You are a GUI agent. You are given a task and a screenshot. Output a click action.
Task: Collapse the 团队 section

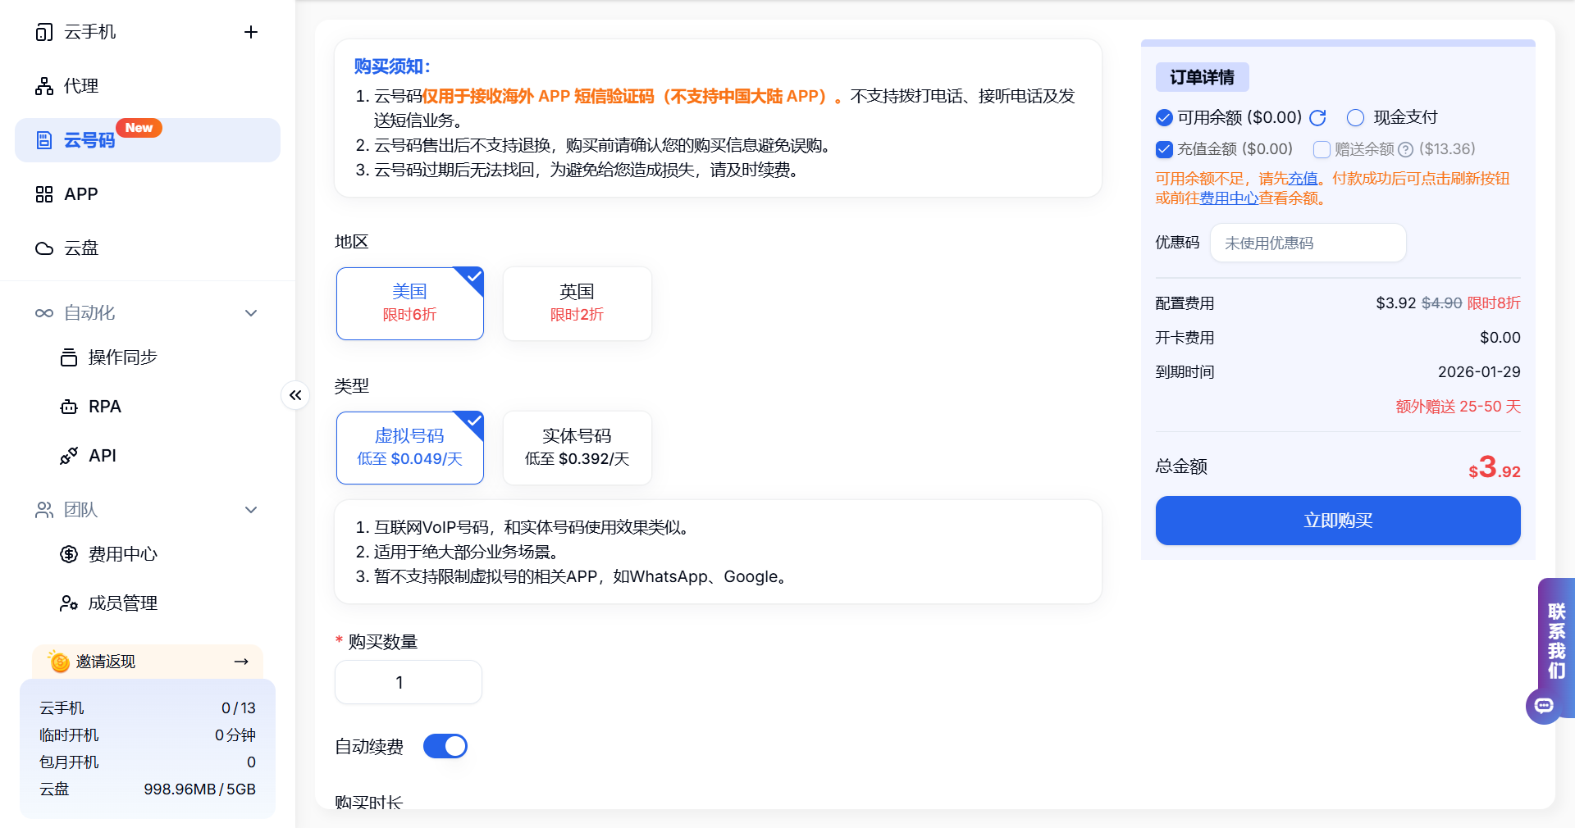click(x=251, y=509)
